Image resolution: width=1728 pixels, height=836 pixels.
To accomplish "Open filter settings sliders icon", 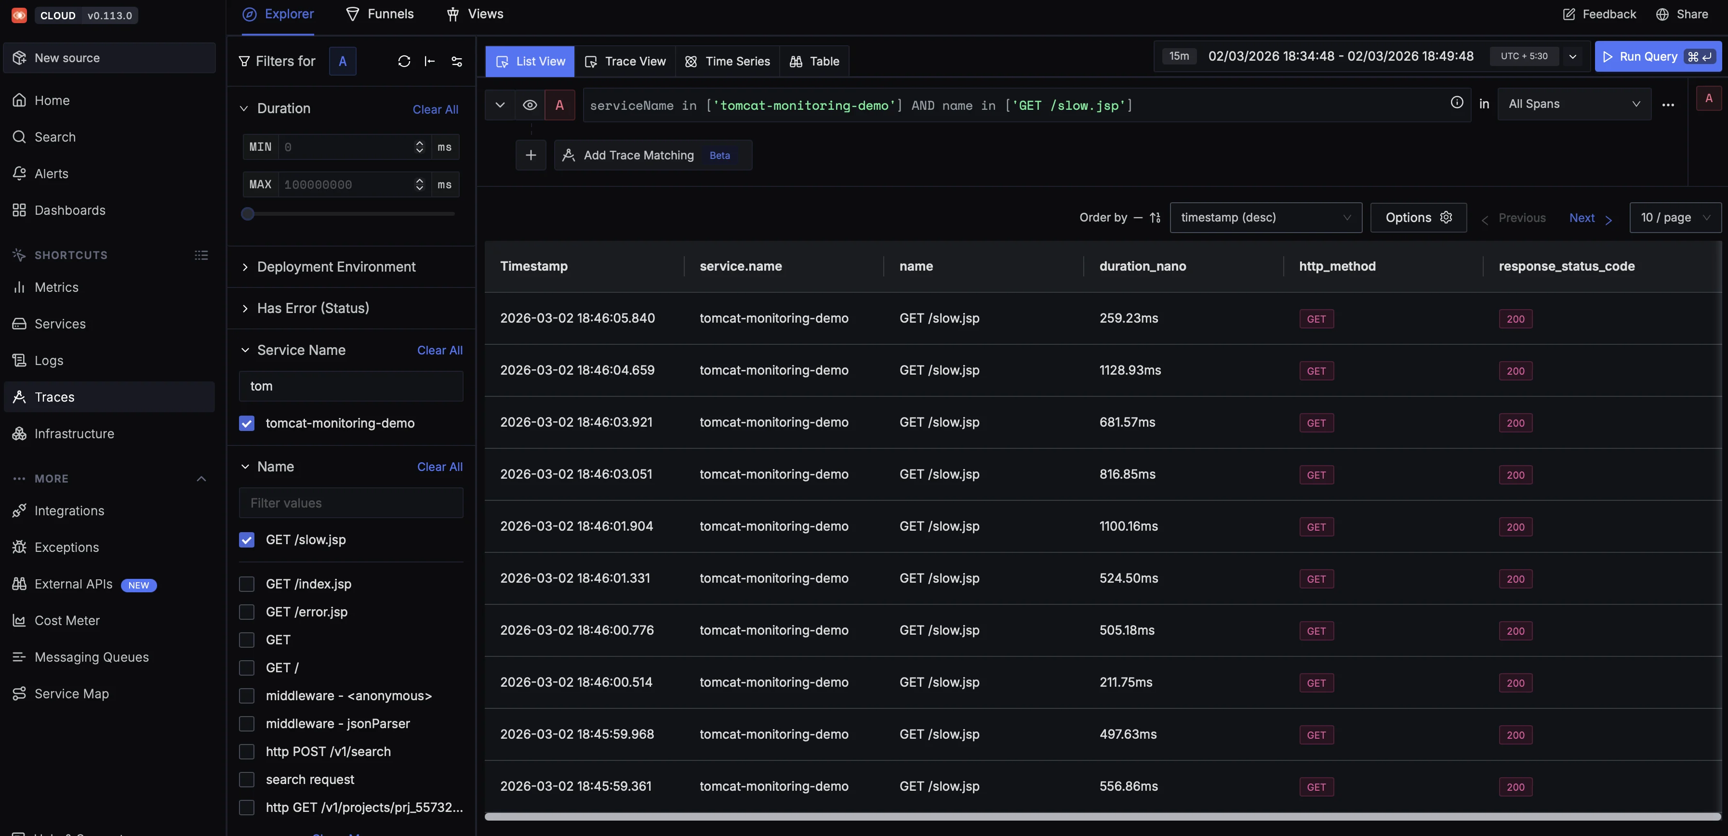I will point(457,61).
